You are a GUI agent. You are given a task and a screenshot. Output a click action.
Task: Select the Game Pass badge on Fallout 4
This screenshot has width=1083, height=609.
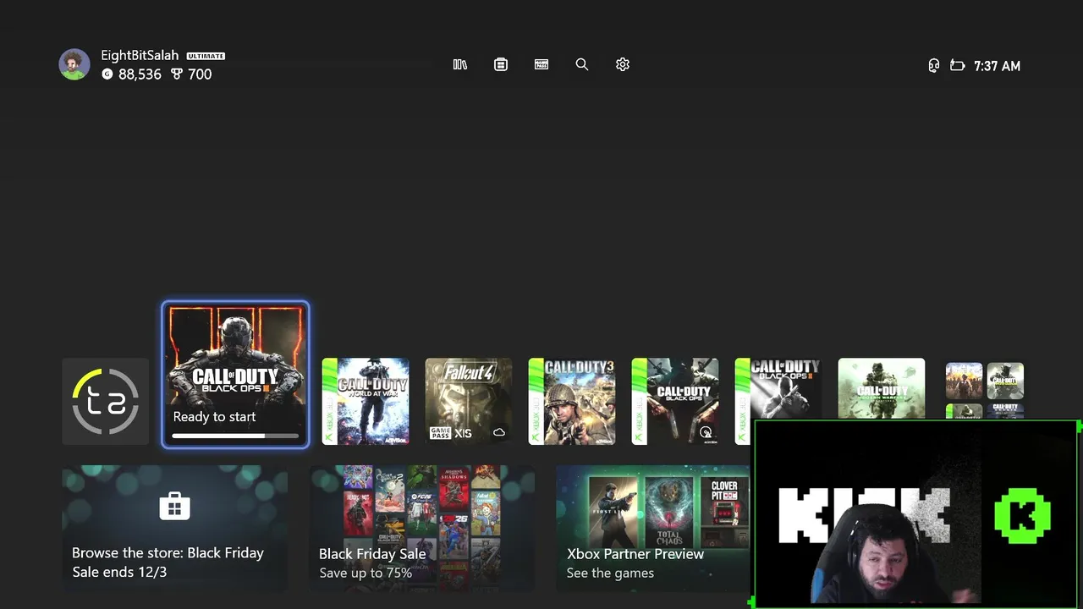pyautogui.click(x=440, y=433)
